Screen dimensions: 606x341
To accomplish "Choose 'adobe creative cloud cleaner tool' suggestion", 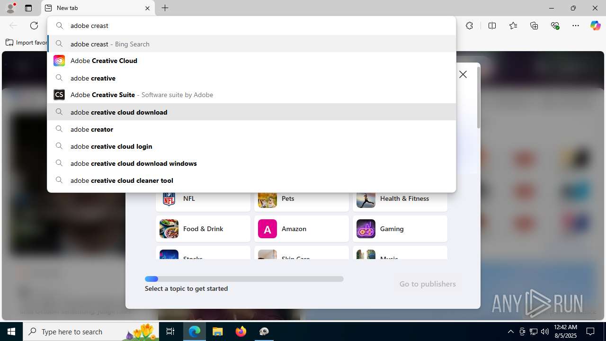I will click(x=251, y=180).
